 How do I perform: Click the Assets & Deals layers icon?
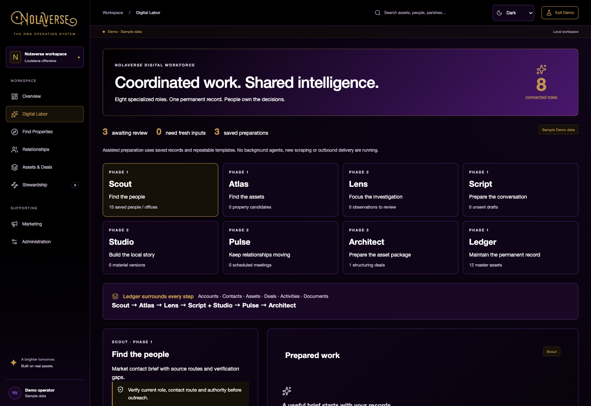14,167
